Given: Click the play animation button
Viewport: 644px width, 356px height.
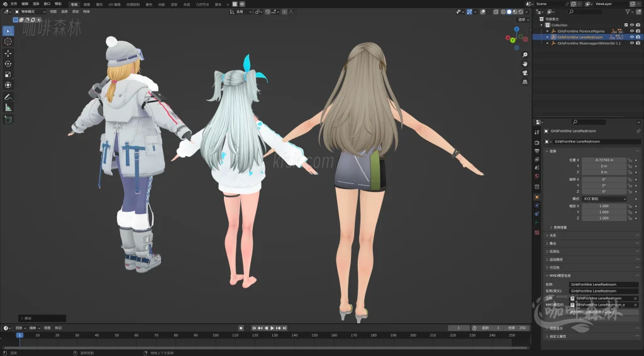Looking at the screenshot, I should tap(272, 328).
